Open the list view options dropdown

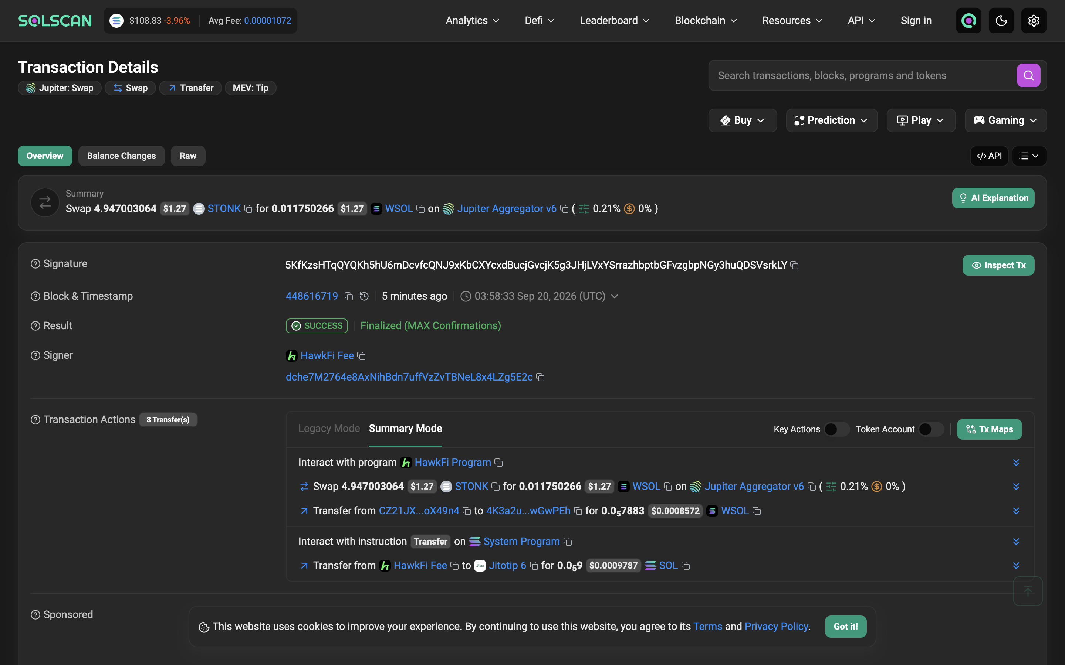pyautogui.click(x=1029, y=156)
